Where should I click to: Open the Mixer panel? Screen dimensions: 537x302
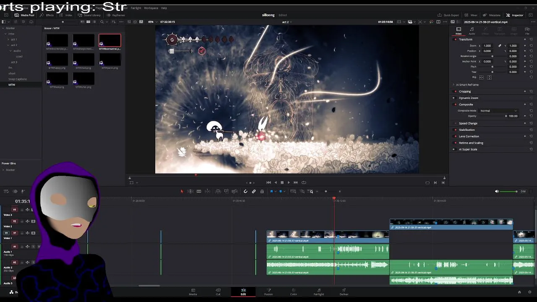click(x=471, y=15)
